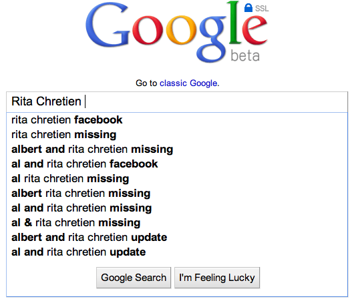Click the beta label under the logo

(x=245, y=55)
